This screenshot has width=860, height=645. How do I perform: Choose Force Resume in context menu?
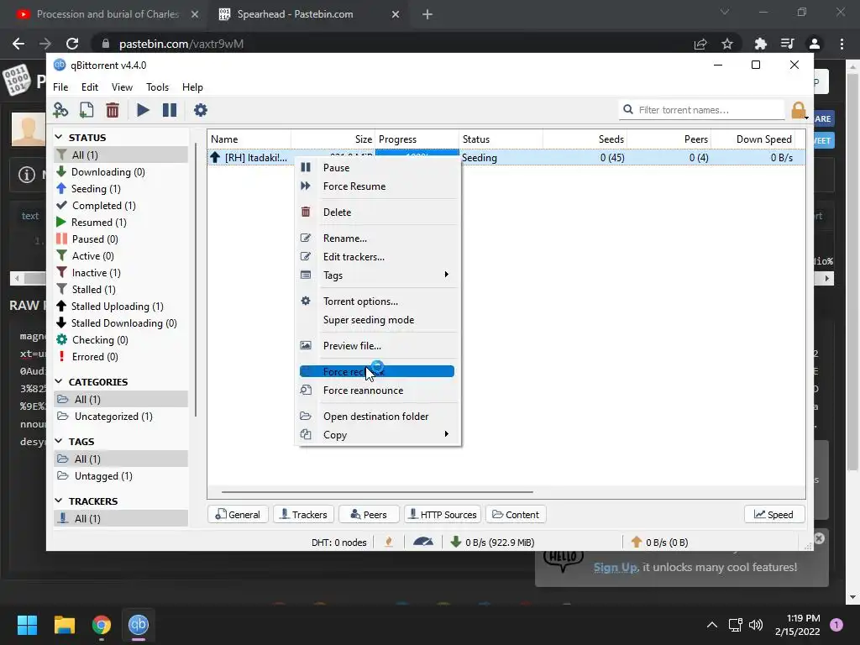tap(377, 186)
